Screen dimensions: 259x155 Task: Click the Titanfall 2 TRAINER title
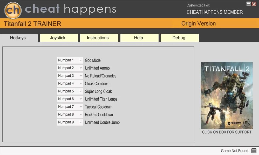click(32, 24)
